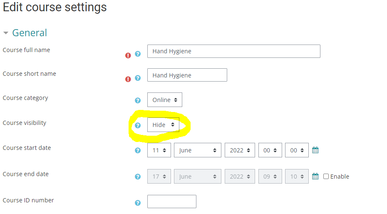Click help icon for Course short name
The width and height of the screenshot is (387, 214).
[x=138, y=78]
